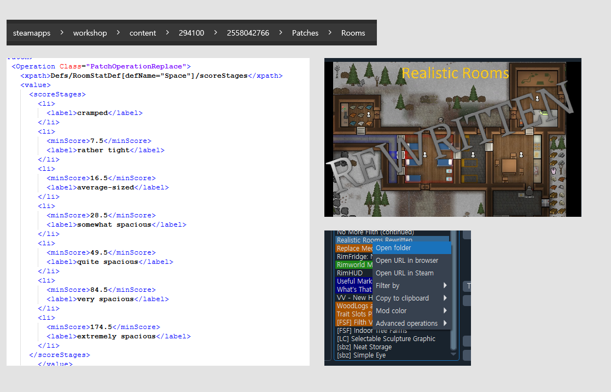Viewport: 611px width, 392px height.
Task: Select the orange Replace Me mod row
Action: [x=354, y=249]
